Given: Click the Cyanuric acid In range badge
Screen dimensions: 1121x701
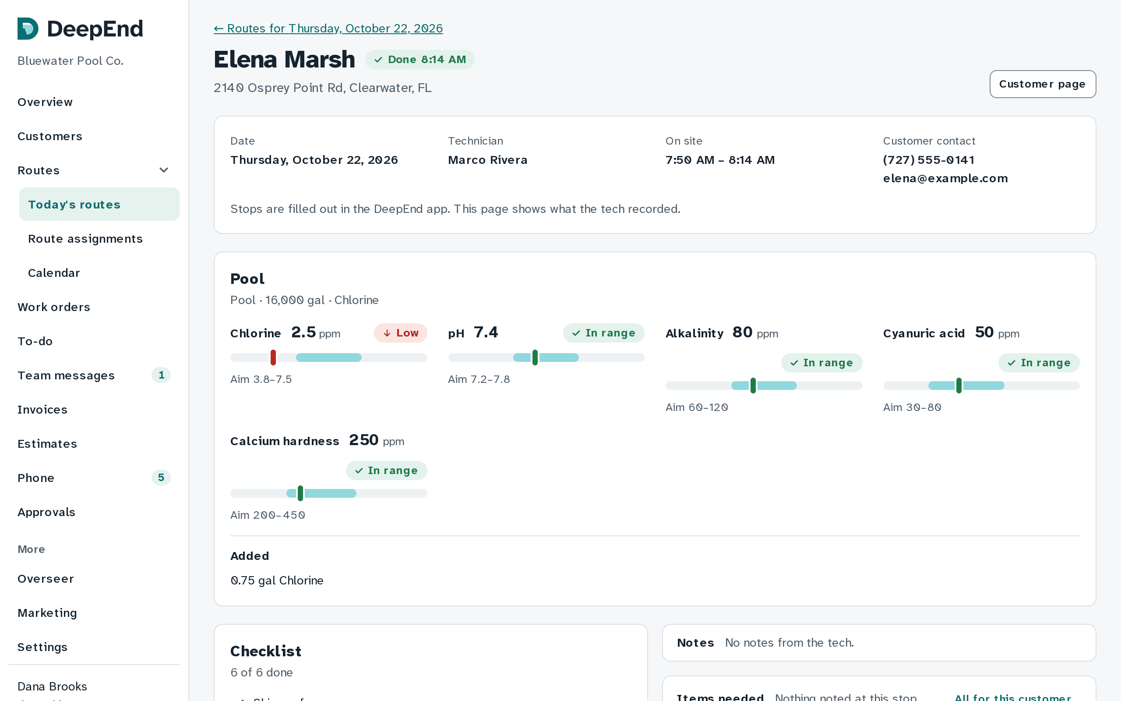Looking at the screenshot, I should (1039, 363).
